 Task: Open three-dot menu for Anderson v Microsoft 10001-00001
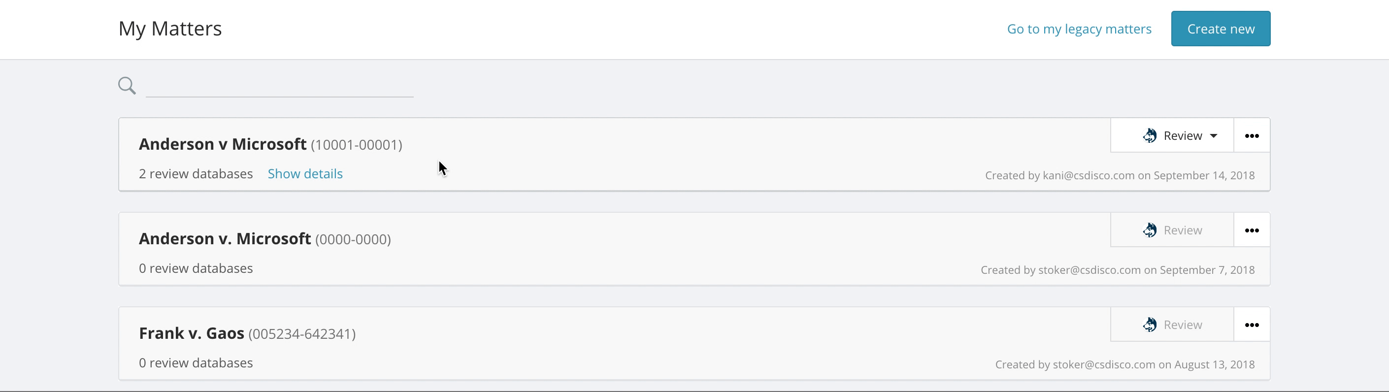(1252, 135)
